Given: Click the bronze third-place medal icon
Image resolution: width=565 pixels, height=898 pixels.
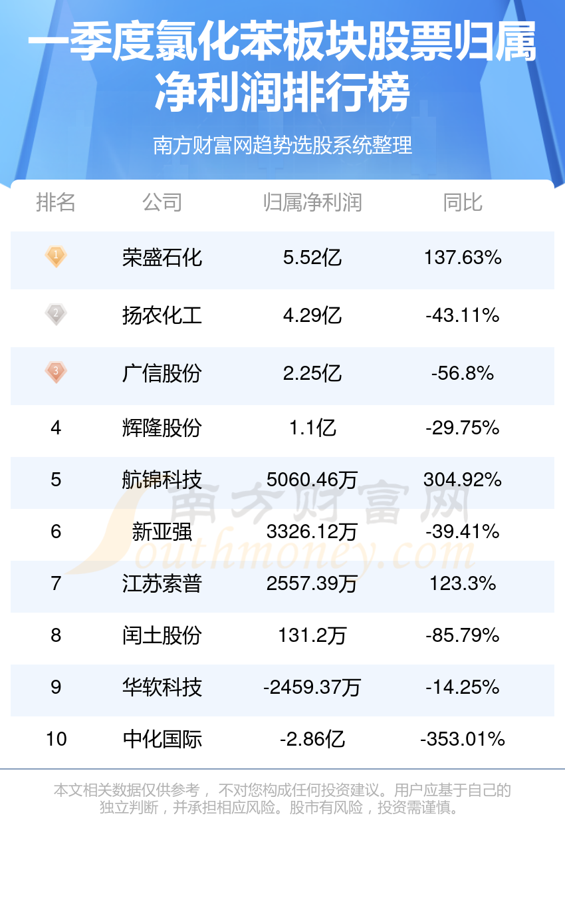Looking at the screenshot, I should click(56, 371).
